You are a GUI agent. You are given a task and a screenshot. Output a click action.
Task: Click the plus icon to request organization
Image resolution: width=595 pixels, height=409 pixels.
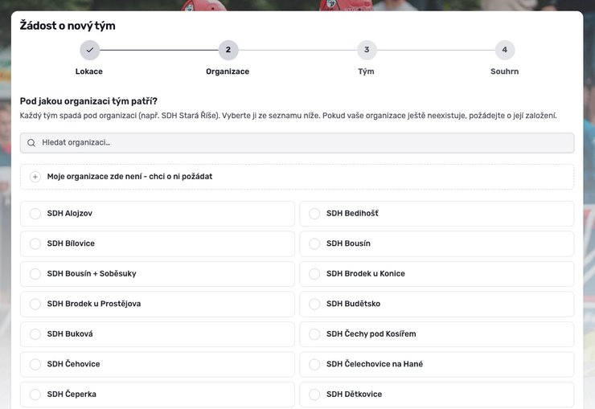35,177
